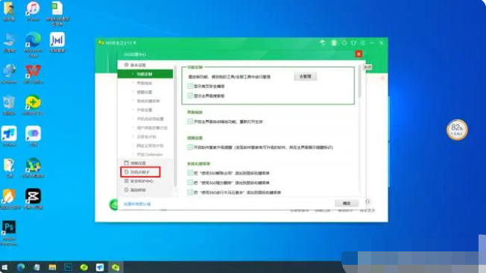Click the user avatar in 360 title bar
Image resolution: width=486 pixels, height=273 pixels.
click(x=334, y=43)
